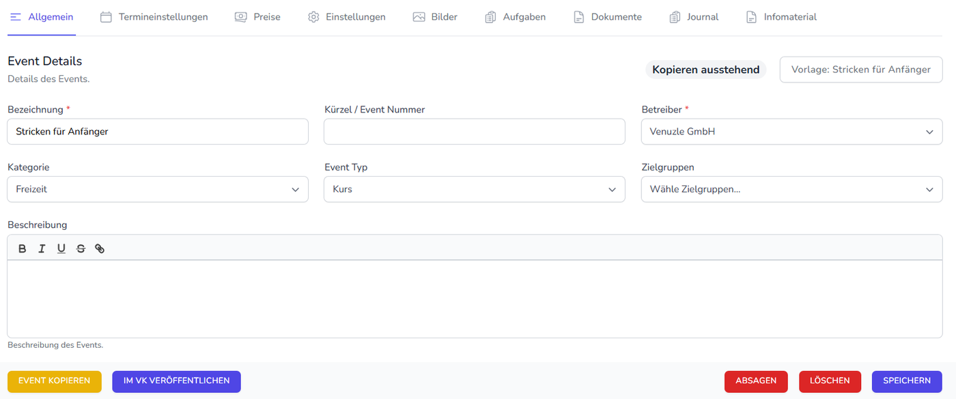Open the Kategorie dropdown

point(158,190)
